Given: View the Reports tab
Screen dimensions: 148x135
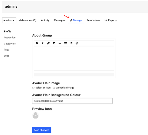Looking at the screenshot, I should pyautogui.click(x=111, y=20).
